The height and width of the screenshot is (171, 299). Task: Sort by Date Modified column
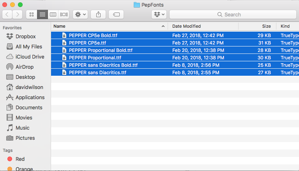click(x=203, y=26)
